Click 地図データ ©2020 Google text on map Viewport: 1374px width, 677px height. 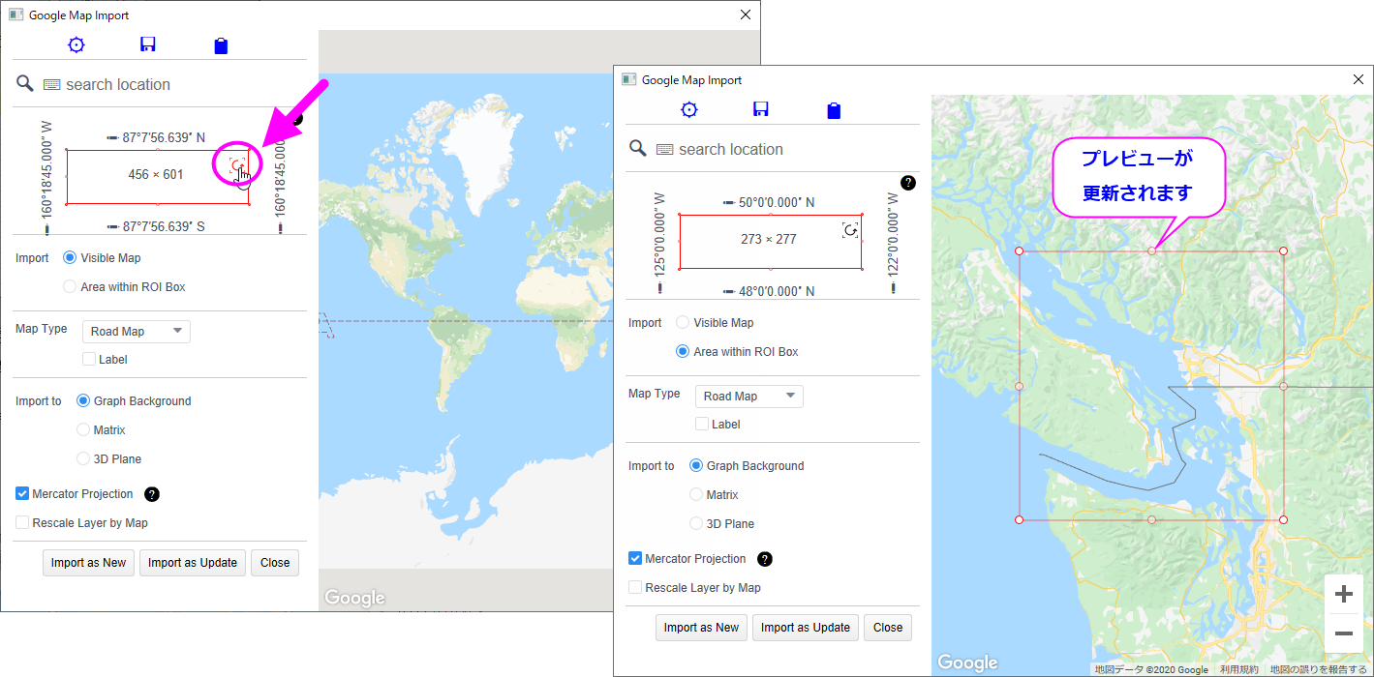[1151, 669]
